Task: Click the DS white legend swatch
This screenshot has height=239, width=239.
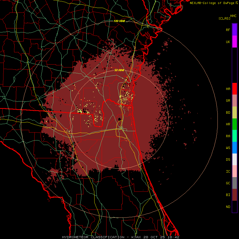Action: (x=234, y=159)
